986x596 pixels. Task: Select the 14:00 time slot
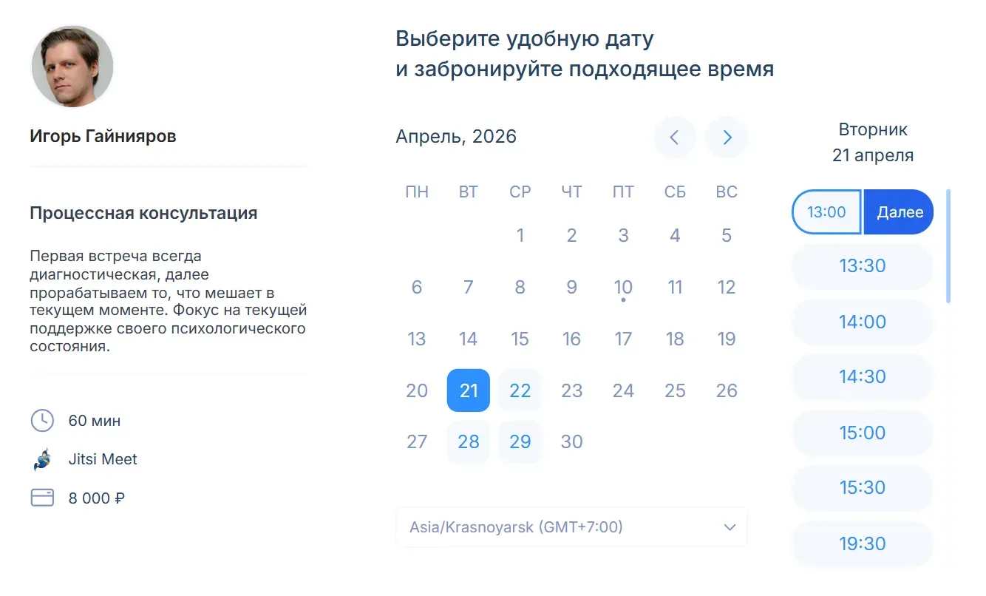pyautogui.click(x=862, y=322)
